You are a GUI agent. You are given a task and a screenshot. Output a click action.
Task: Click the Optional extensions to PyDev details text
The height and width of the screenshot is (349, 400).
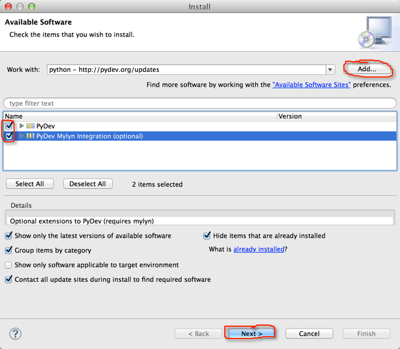[x=82, y=221]
